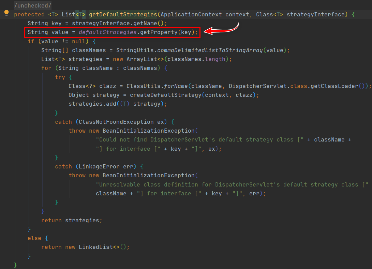Click ClassUtils class reference
Viewport: 372px width, 269px height.
[143, 86]
